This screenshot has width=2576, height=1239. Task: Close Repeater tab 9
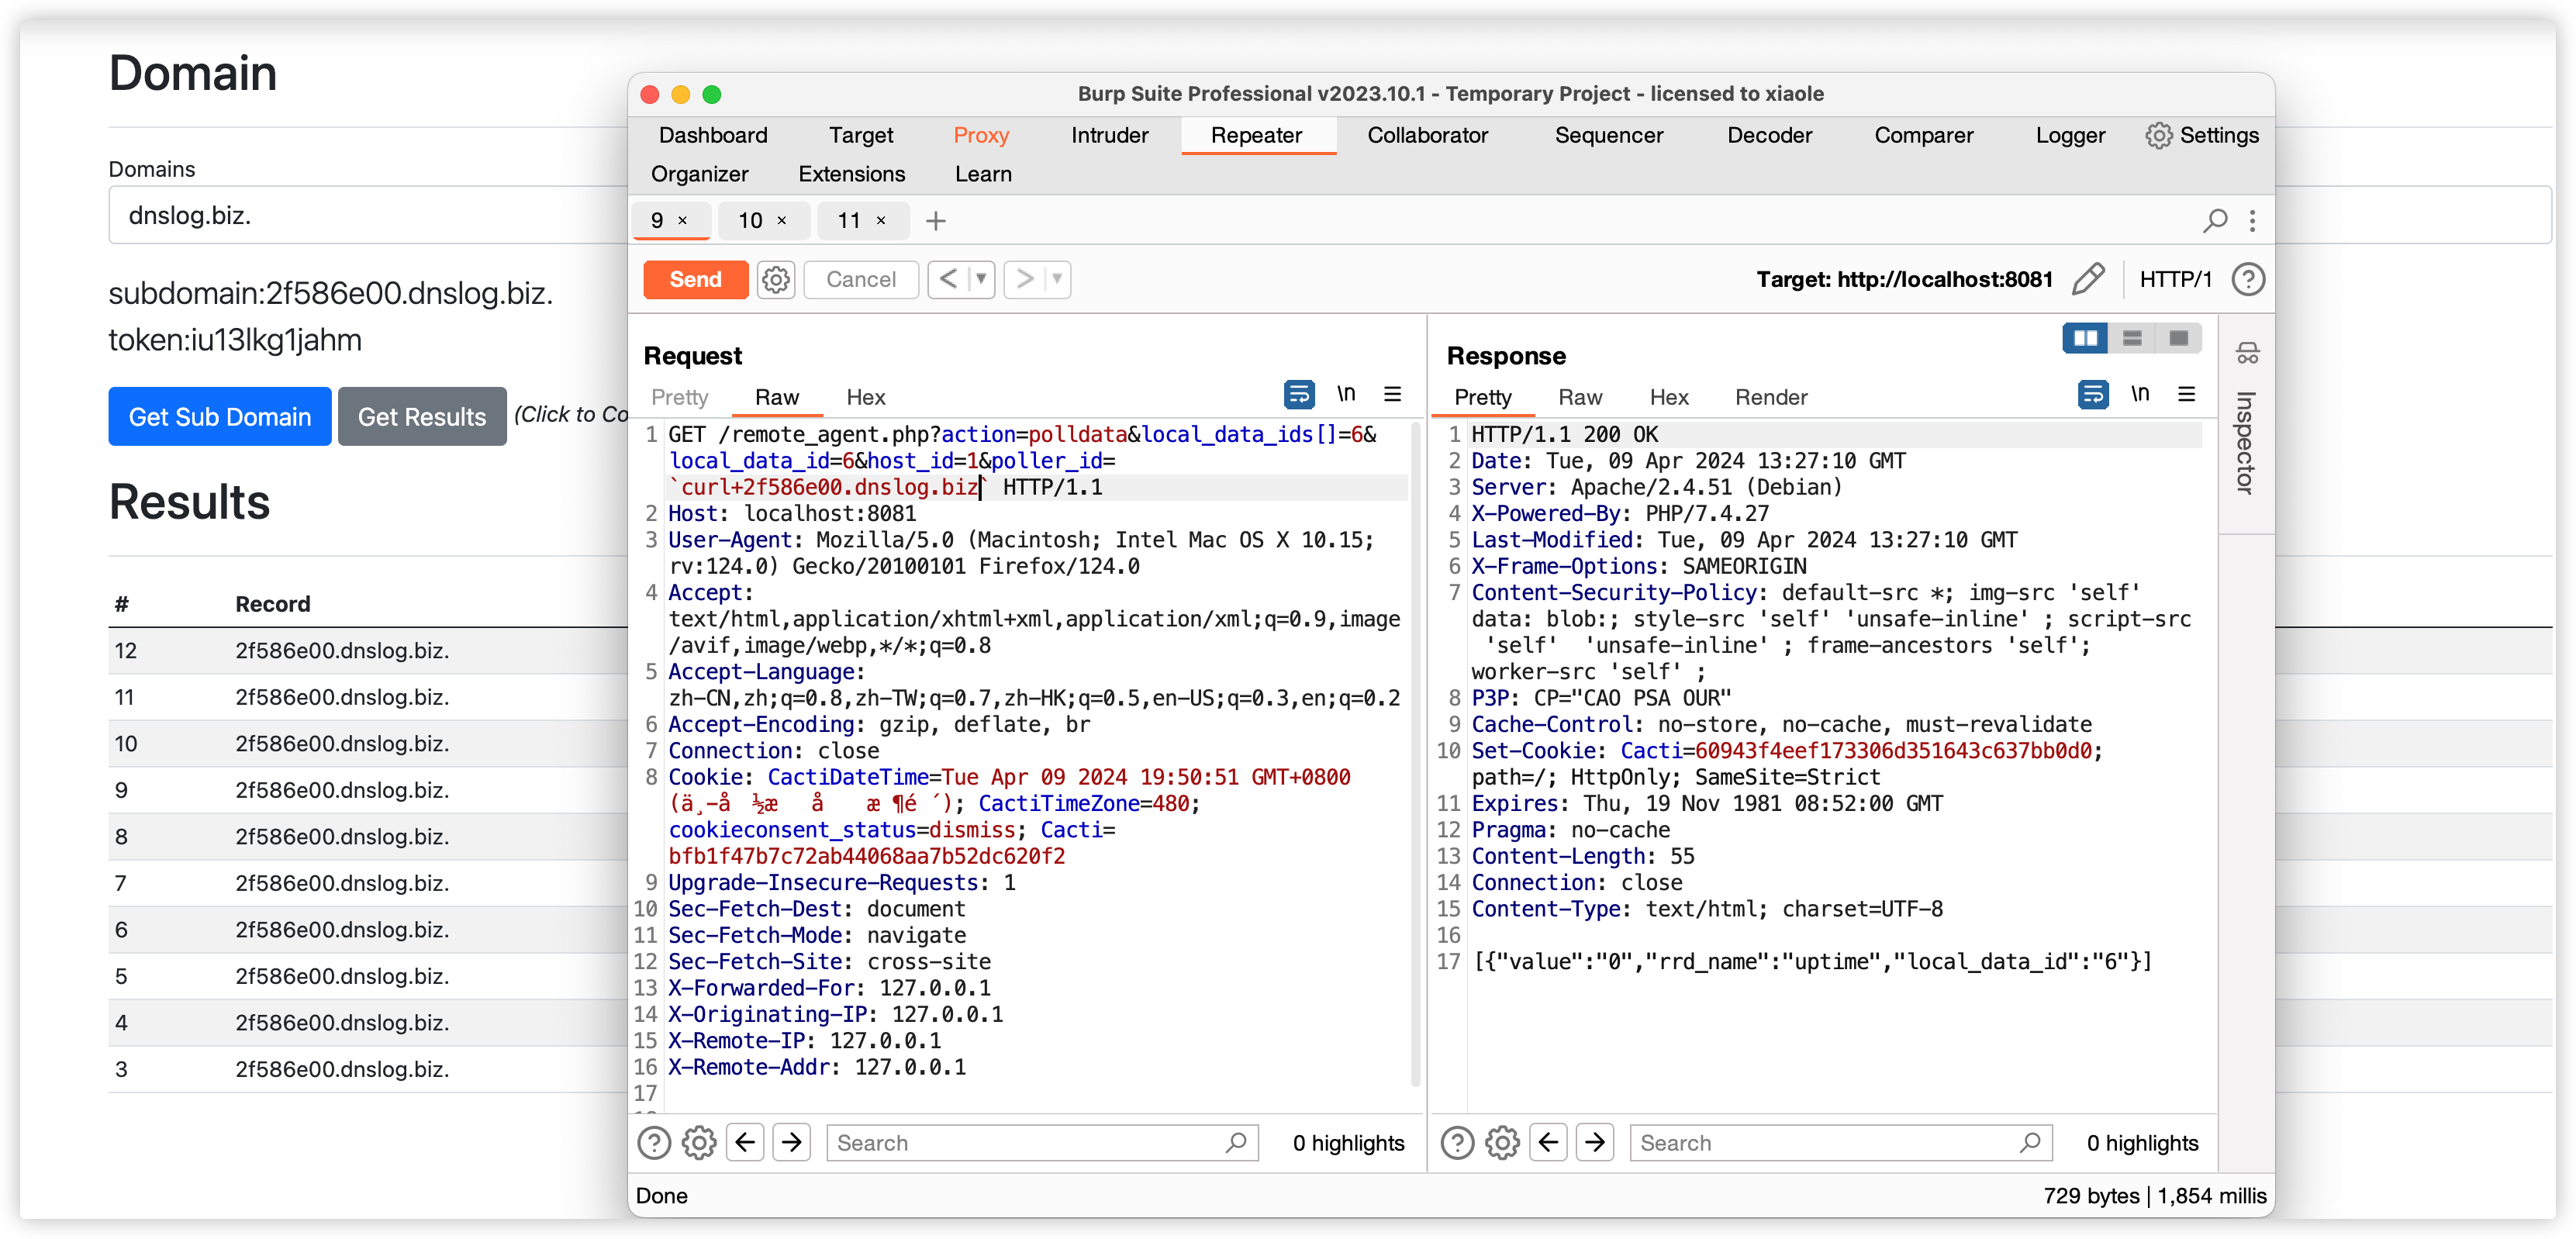click(x=683, y=221)
